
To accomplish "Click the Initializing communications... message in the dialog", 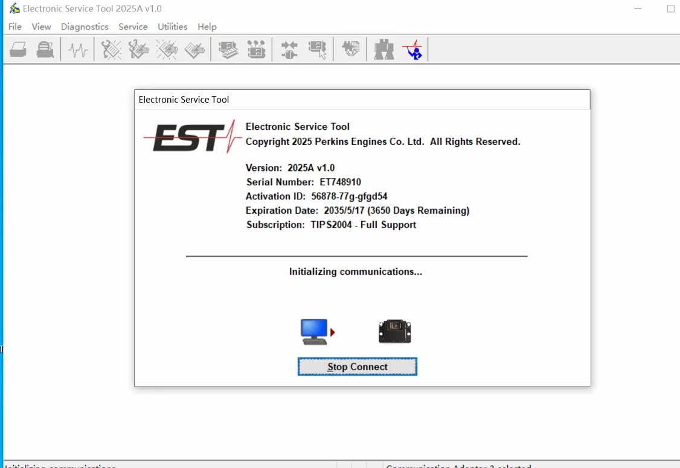I will [356, 272].
